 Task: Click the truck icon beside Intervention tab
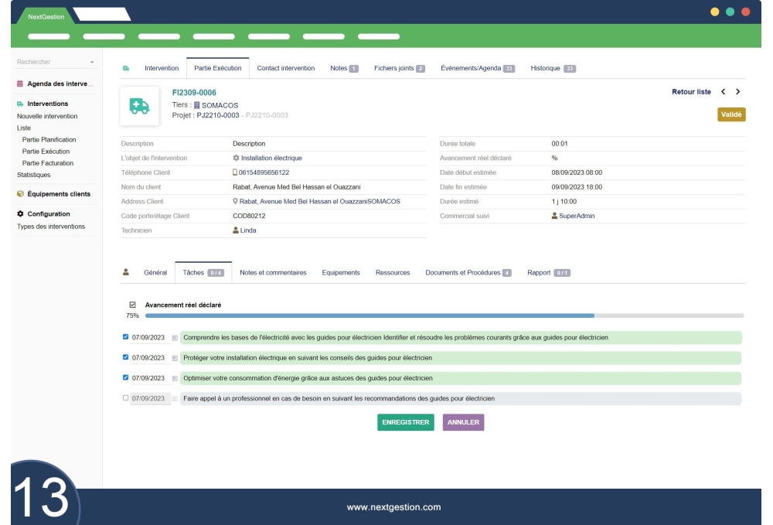[126, 68]
